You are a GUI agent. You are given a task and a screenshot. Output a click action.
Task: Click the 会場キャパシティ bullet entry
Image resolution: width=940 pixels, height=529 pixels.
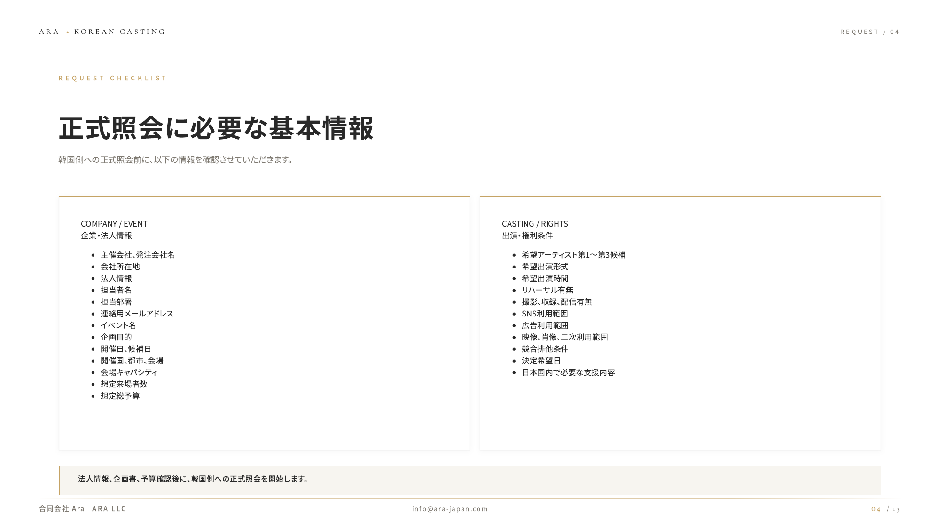coord(129,372)
